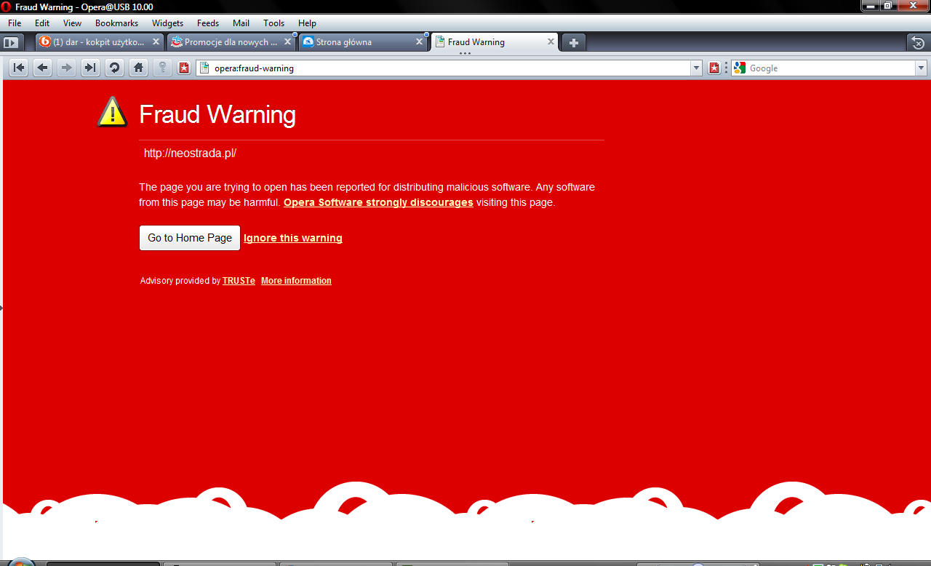Open the Feeds menu
This screenshot has width=931, height=566.
208,23
